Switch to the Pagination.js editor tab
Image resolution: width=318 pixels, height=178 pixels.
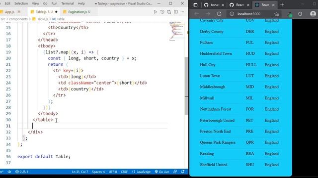[78, 12]
